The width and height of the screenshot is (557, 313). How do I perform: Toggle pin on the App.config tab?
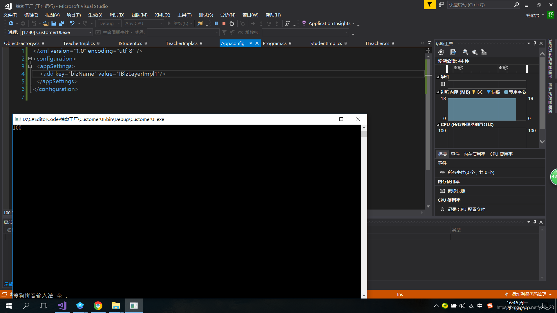click(x=250, y=43)
